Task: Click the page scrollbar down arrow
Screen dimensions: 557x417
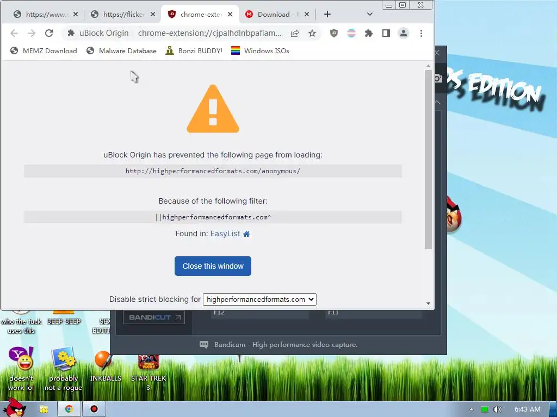Action: click(428, 304)
